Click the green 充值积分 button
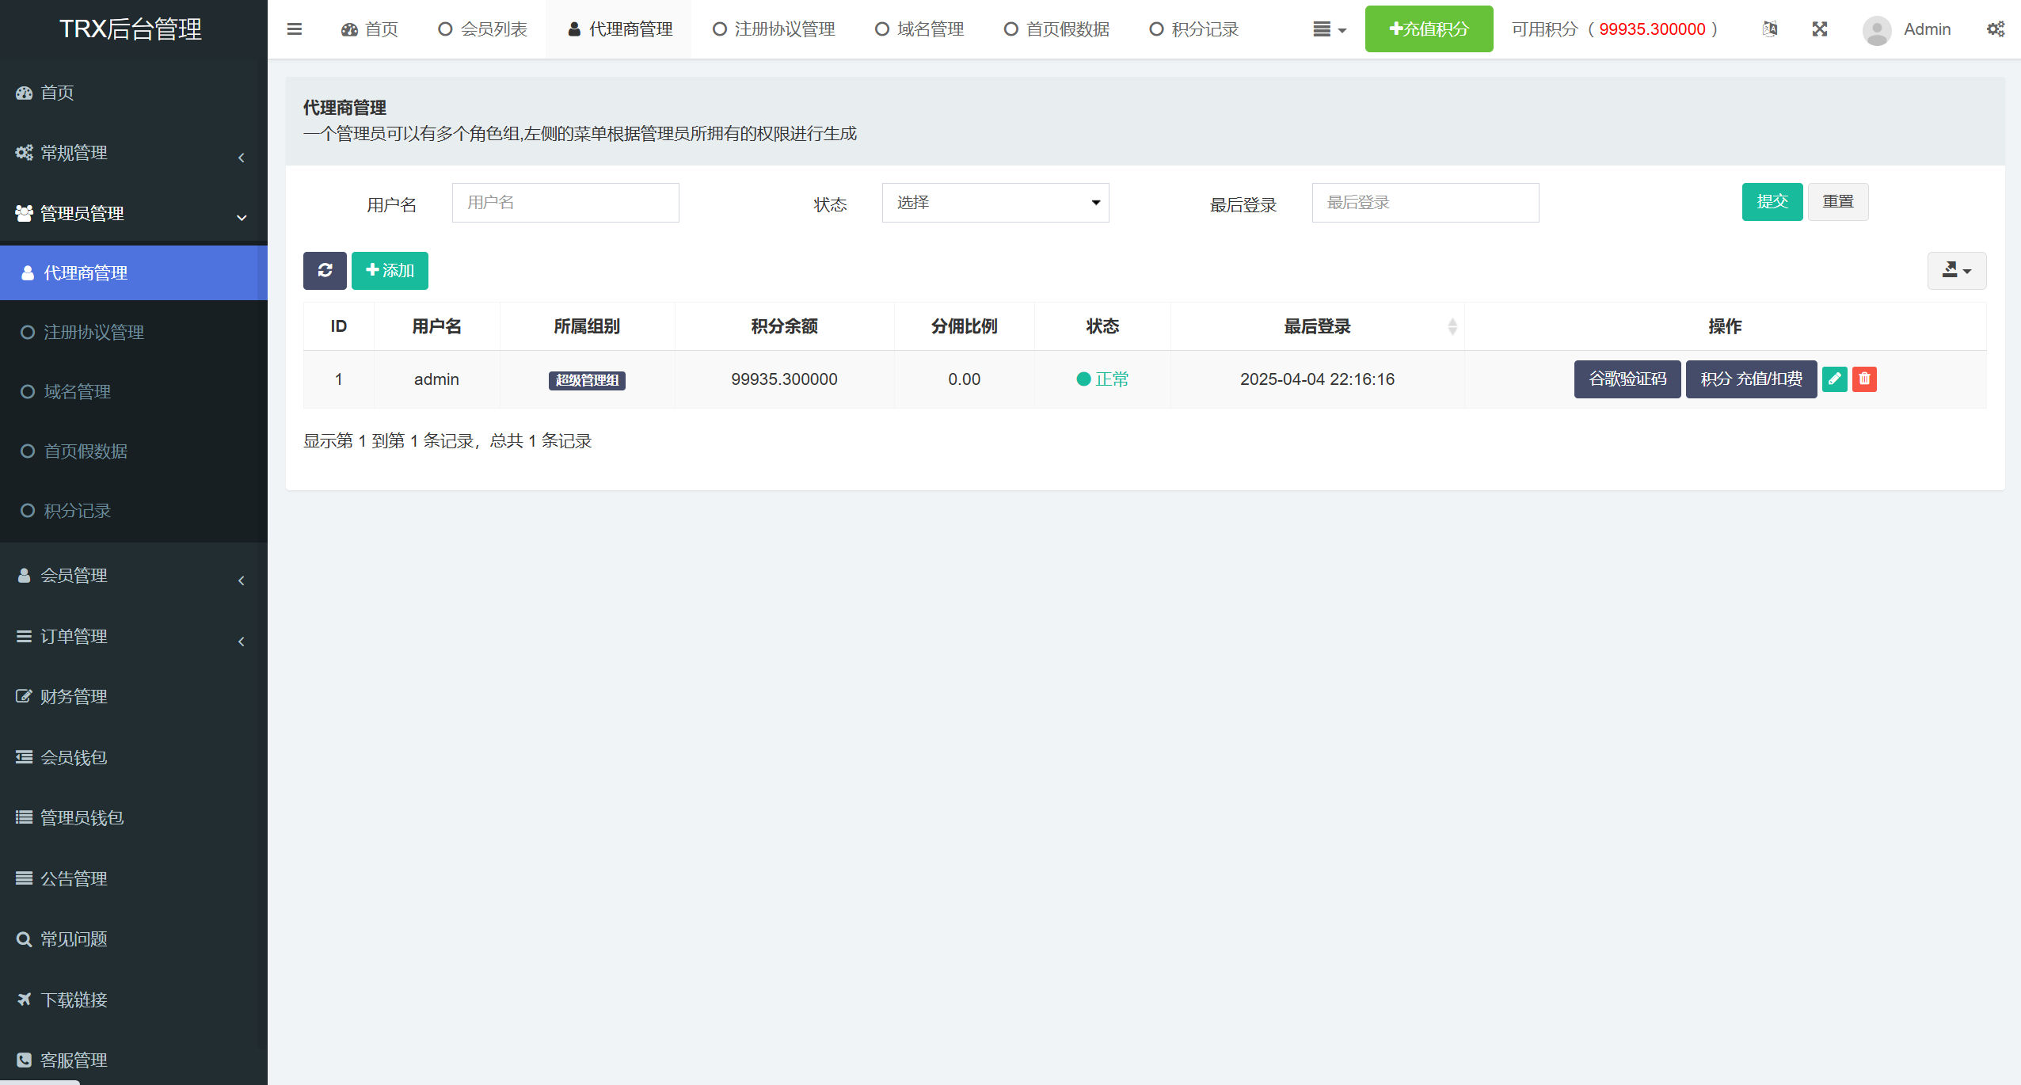2021x1085 pixels. [x=1429, y=29]
